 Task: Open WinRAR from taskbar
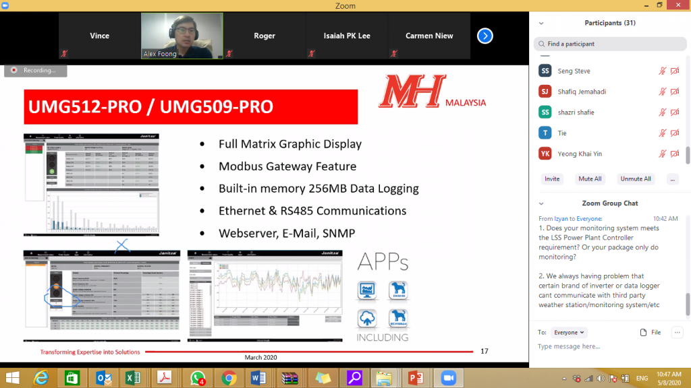290,378
